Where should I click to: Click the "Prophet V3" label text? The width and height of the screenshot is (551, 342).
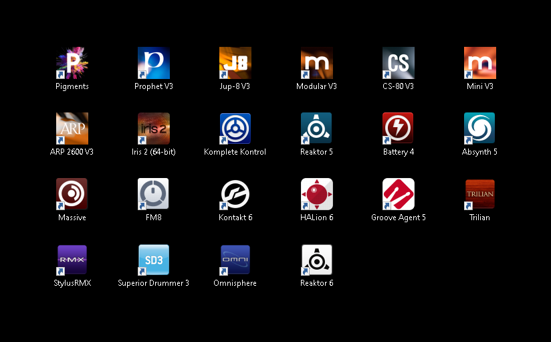point(154,86)
